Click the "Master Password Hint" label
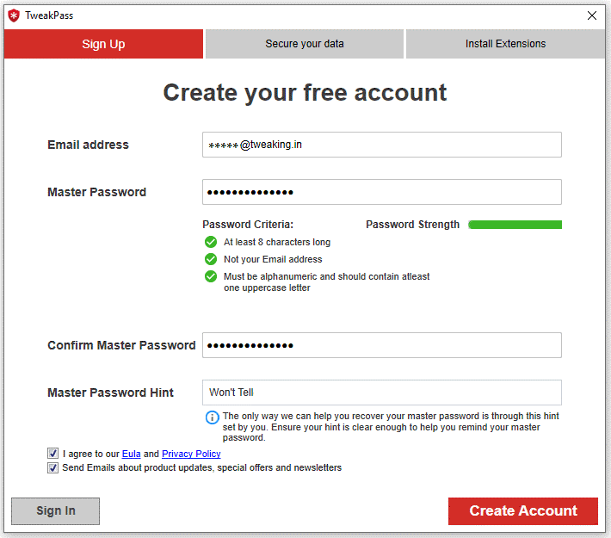The image size is (611, 538). [x=111, y=393]
